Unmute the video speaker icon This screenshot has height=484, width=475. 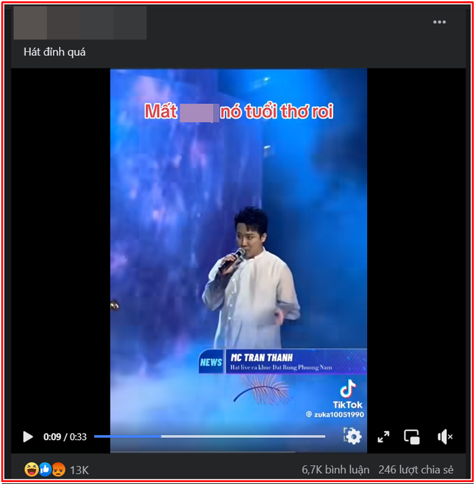click(445, 437)
